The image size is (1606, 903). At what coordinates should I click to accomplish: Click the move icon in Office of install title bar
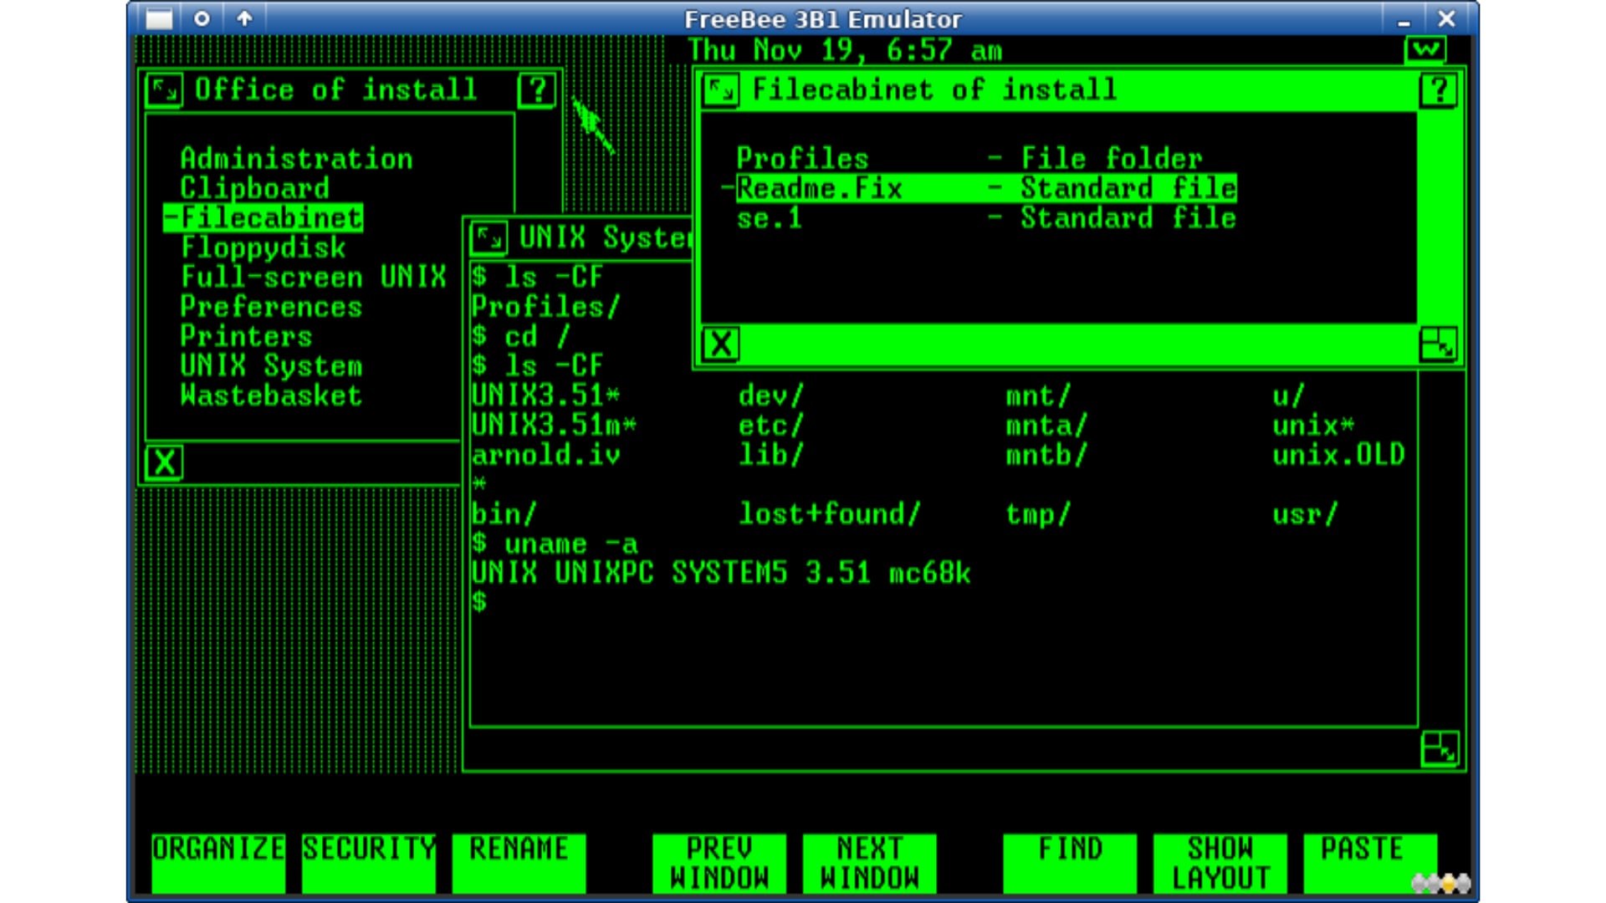pyautogui.click(x=164, y=90)
